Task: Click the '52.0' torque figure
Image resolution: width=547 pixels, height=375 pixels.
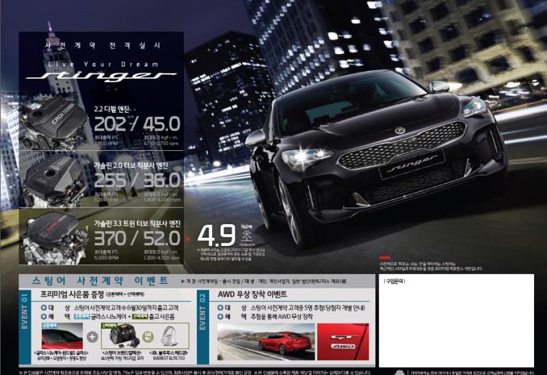Action: tap(162, 238)
